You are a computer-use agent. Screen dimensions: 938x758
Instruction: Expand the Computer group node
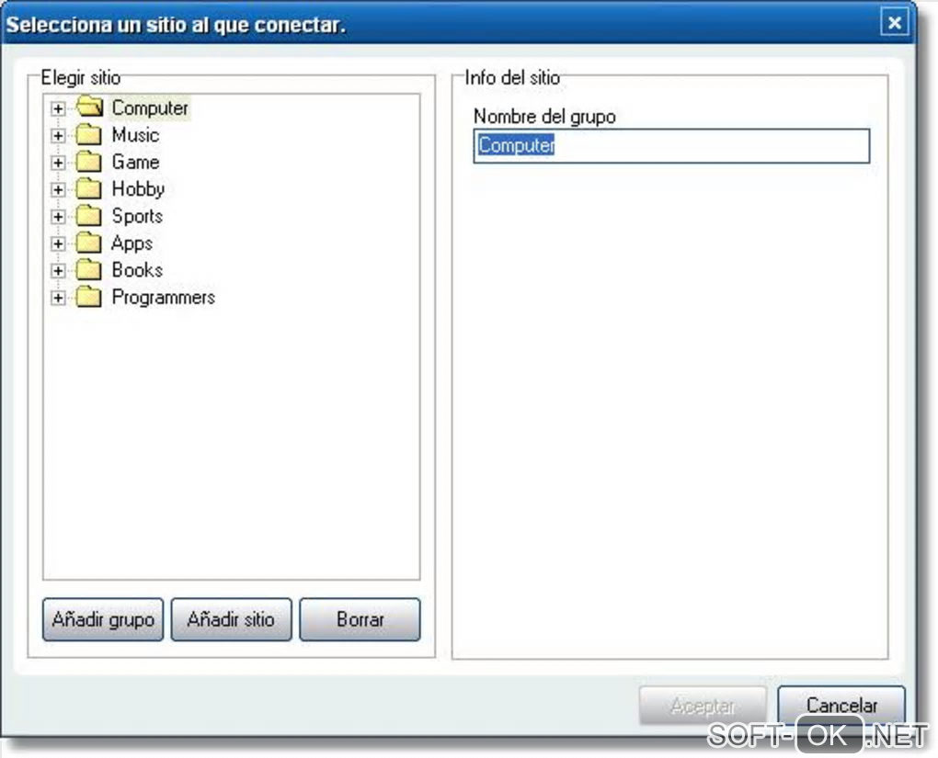tap(58, 108)
